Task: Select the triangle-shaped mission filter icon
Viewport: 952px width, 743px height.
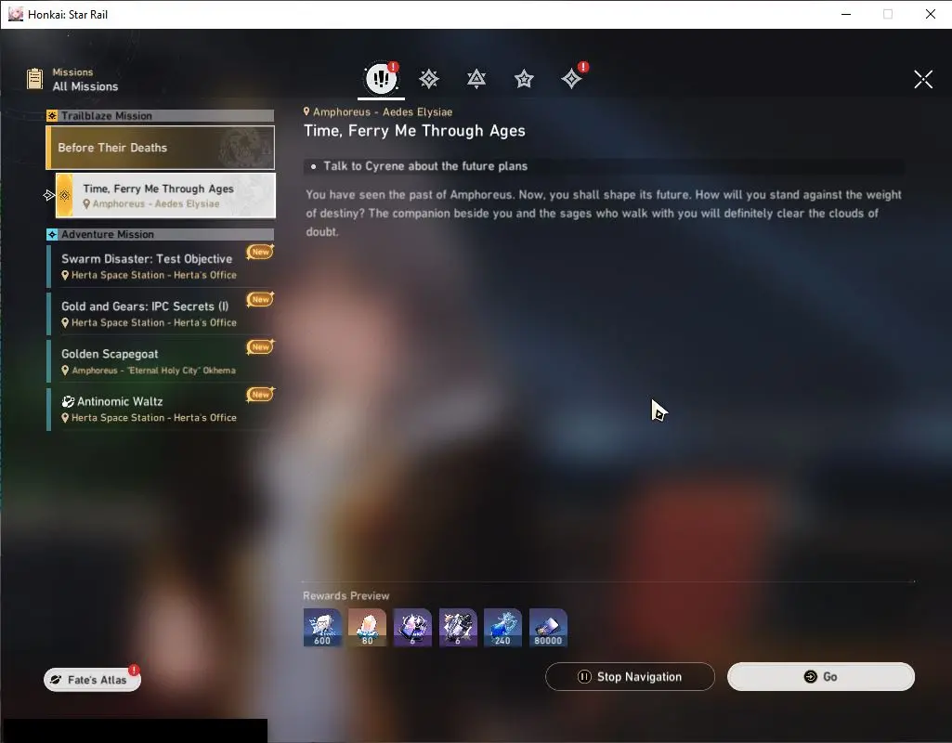Action: (x=476, y=79)
